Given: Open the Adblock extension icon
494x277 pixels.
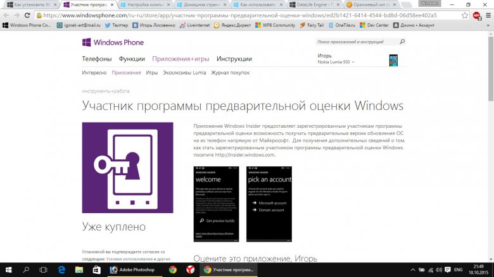Looking at the screenshot, I should point(477,15).
